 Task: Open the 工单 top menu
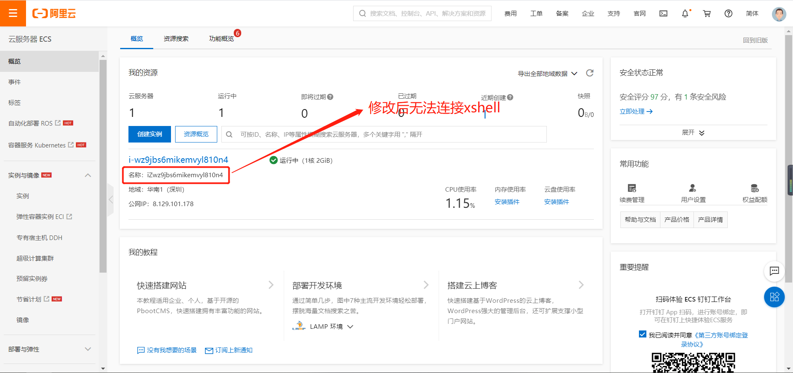click(536, 14)
